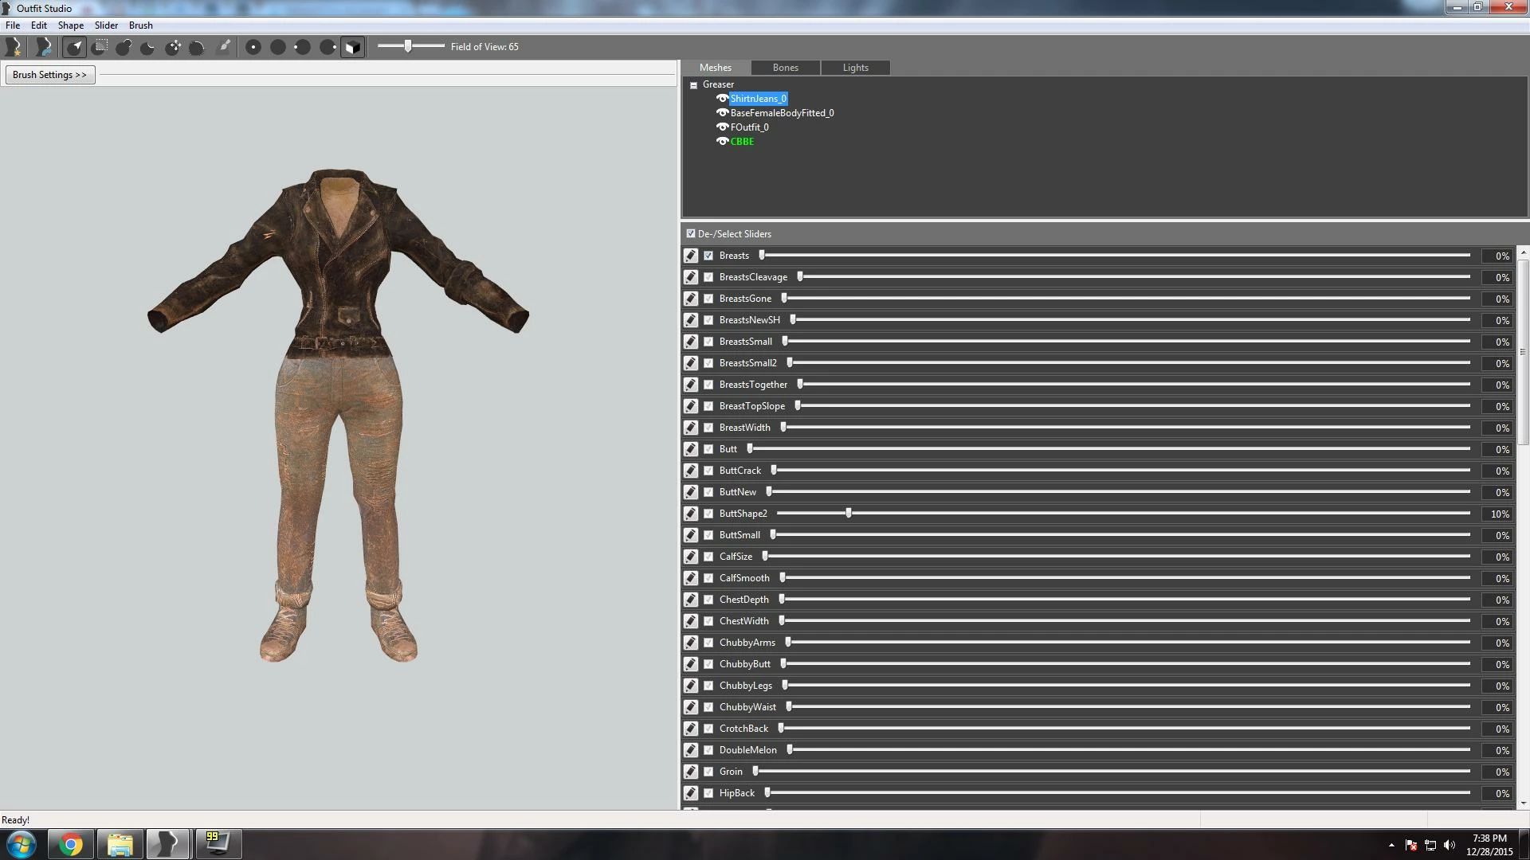Viewport: 1530px width, 860px height.
Task: Click the edit pencil for ChubbyArms slider
Action: tap(691, 643)
